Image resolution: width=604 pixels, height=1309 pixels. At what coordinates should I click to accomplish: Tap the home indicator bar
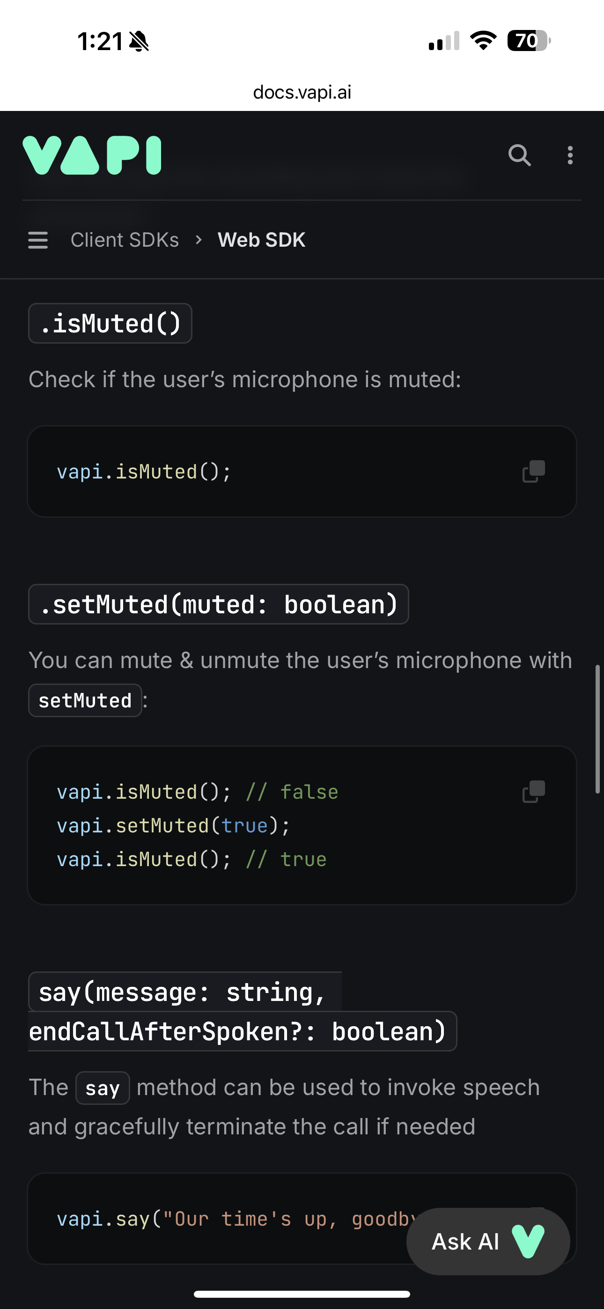[x=302, y=1294]
